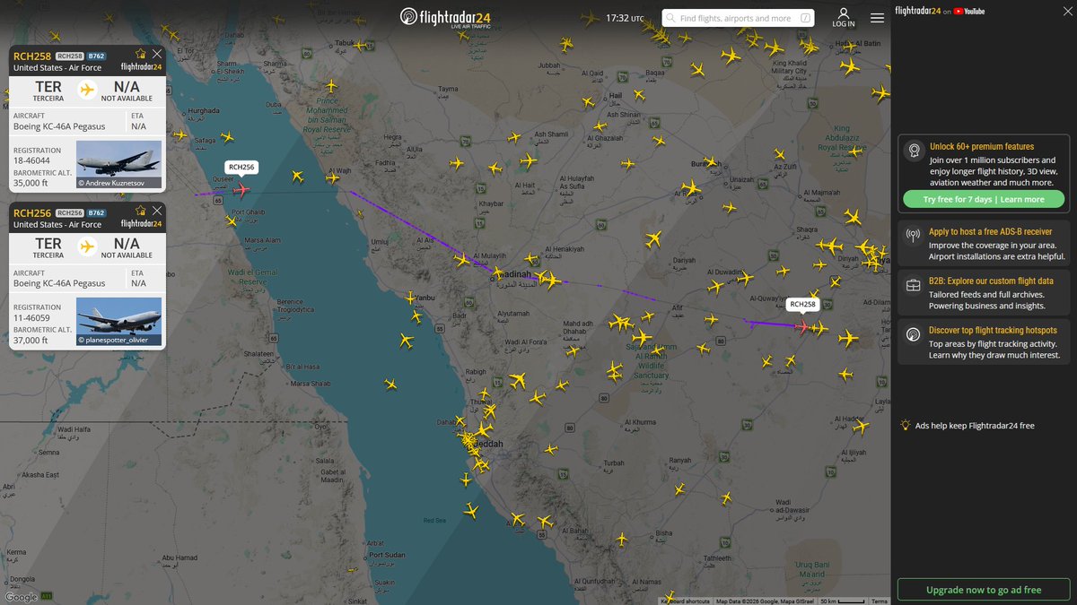Screen dimensions: 1077x605
Task: Select the red RCH258 aircraft on map
Action: (x=801, y=326)
